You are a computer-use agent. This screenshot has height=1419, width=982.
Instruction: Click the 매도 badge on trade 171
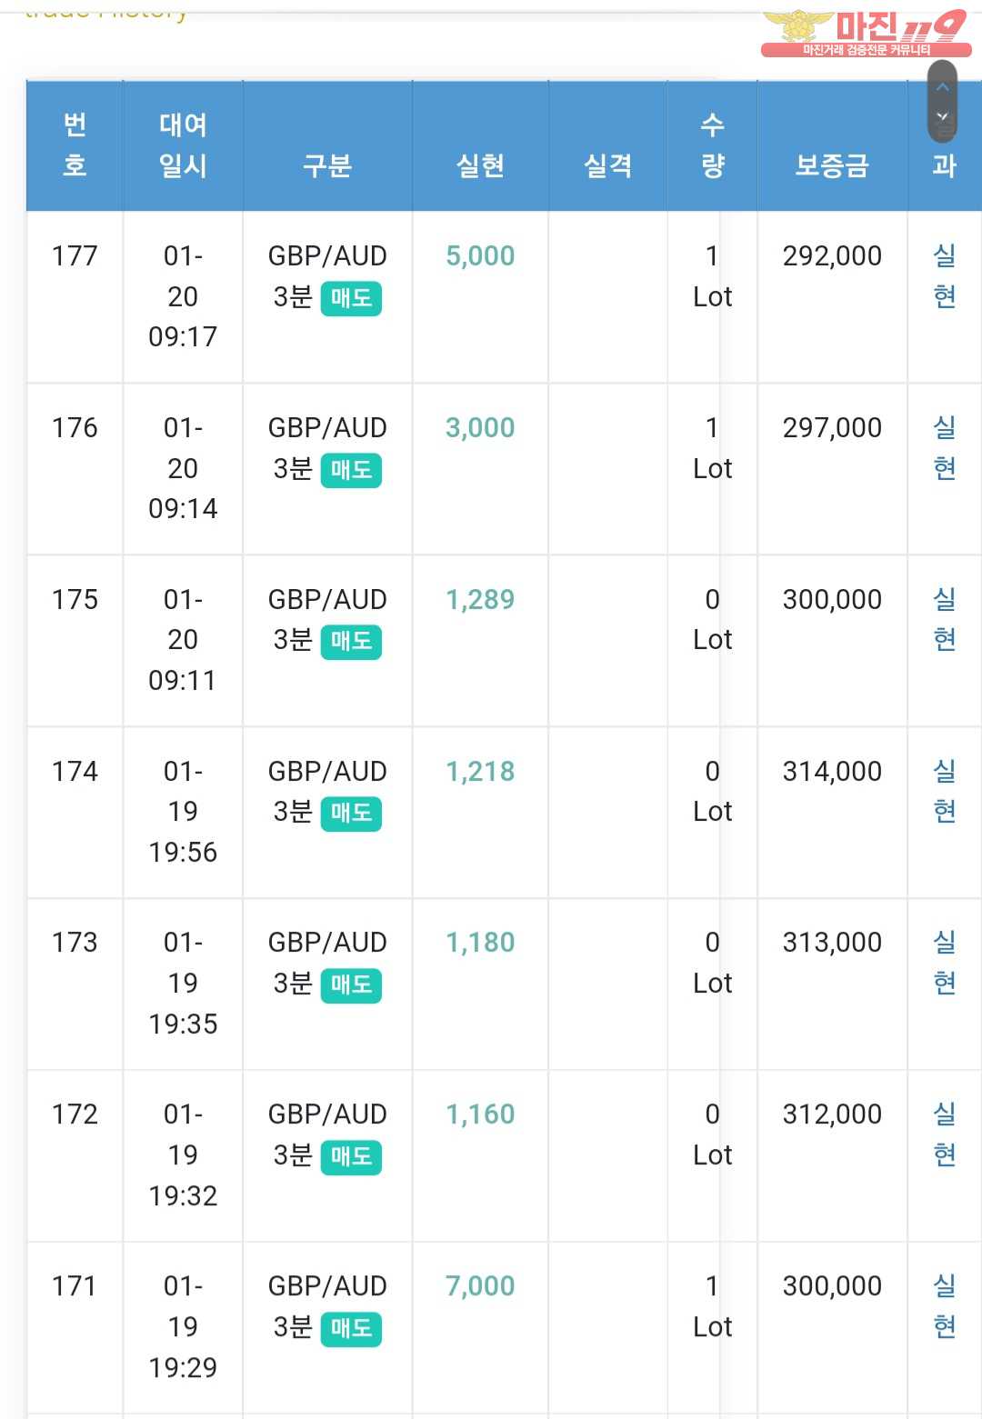click(351, 1329)
